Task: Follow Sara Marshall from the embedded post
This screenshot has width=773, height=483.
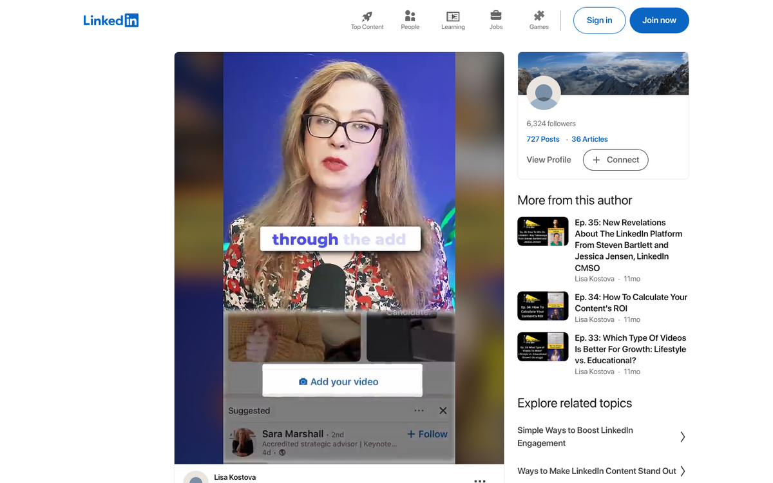Action: (427, 434)
